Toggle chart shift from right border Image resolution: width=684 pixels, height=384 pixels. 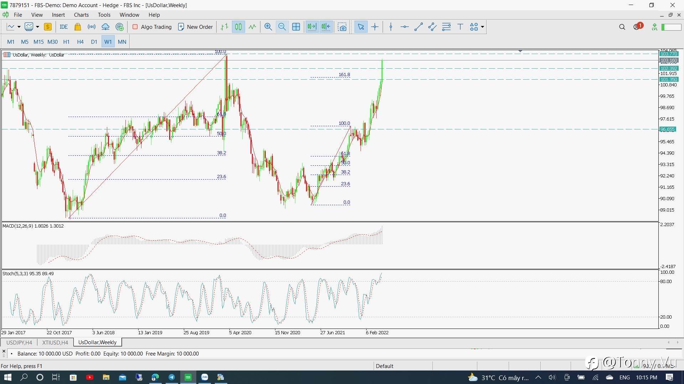coord(326,27)
